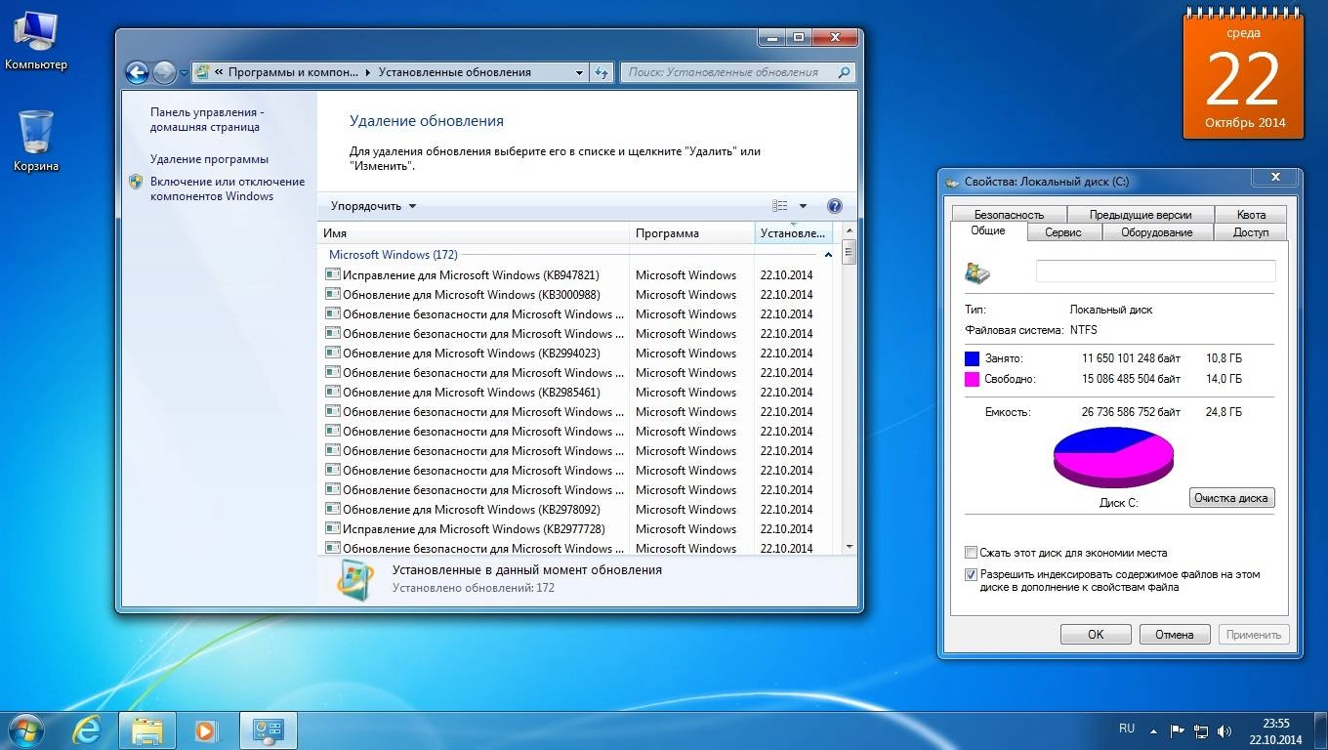Open the Сервис tab

coord(1063,232)
